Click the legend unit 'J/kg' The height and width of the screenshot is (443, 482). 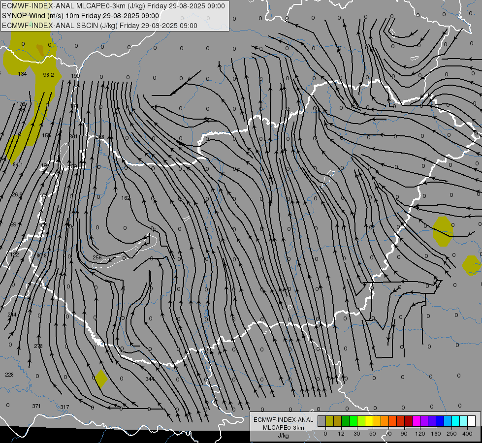[284, 436]
